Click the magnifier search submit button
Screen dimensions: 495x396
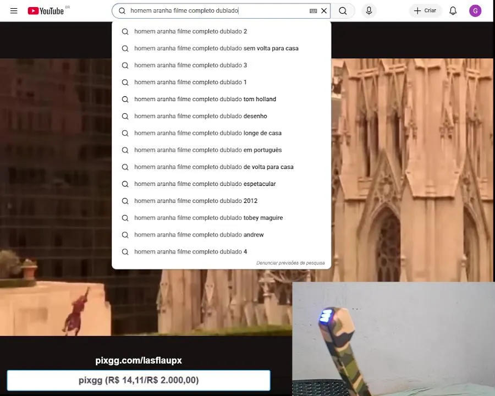pyautogui.click(x=343, y=11)
